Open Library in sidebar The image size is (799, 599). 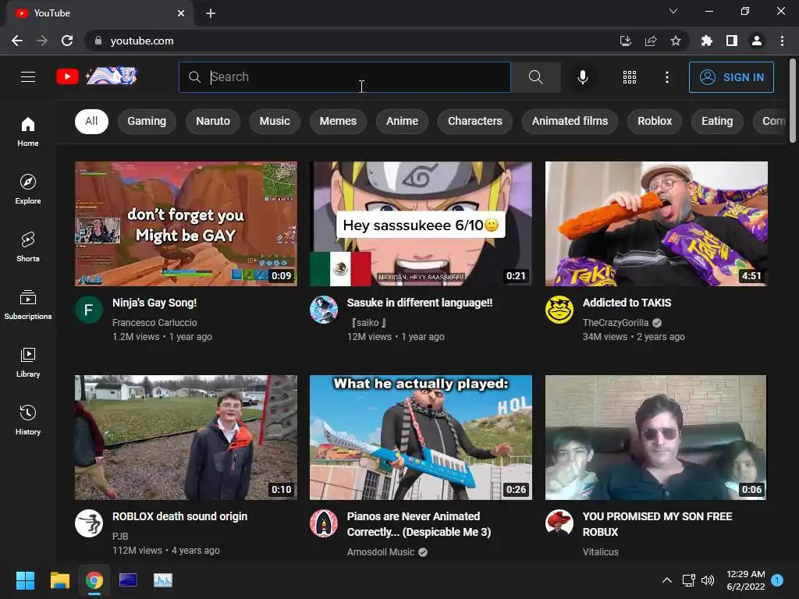[28, 362]
